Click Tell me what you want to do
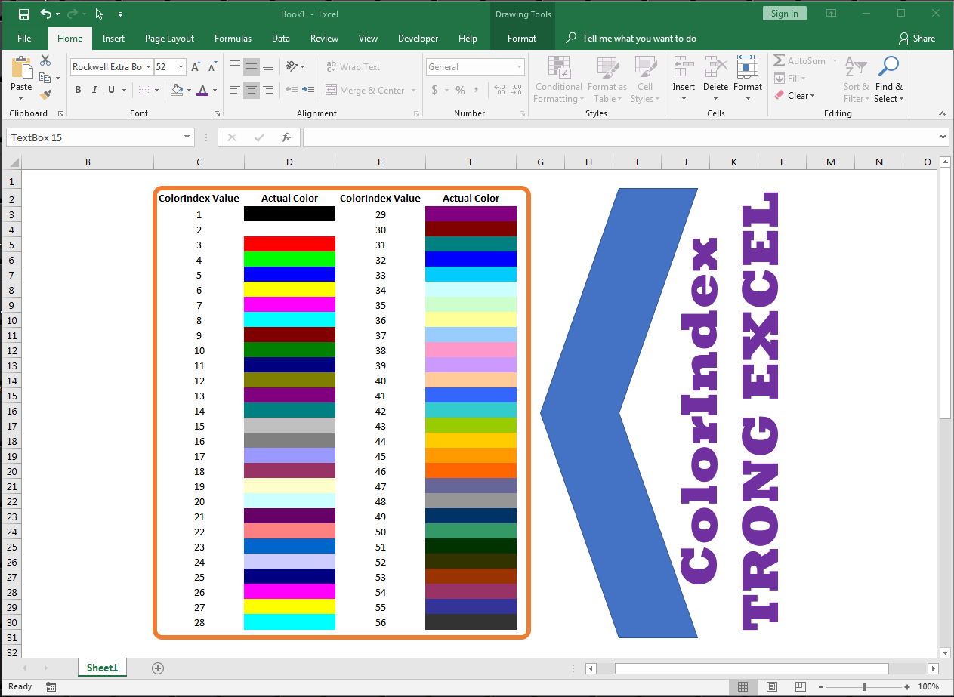 coord(631,39)
